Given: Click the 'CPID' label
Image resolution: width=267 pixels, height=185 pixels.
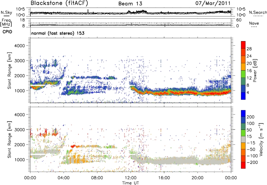Looking at the screenshot, I should (7, 32).
